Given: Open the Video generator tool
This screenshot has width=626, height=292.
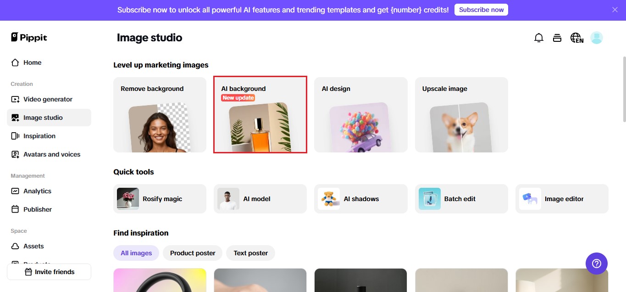Looking at the screenshot, I should [x=47, y=99].
